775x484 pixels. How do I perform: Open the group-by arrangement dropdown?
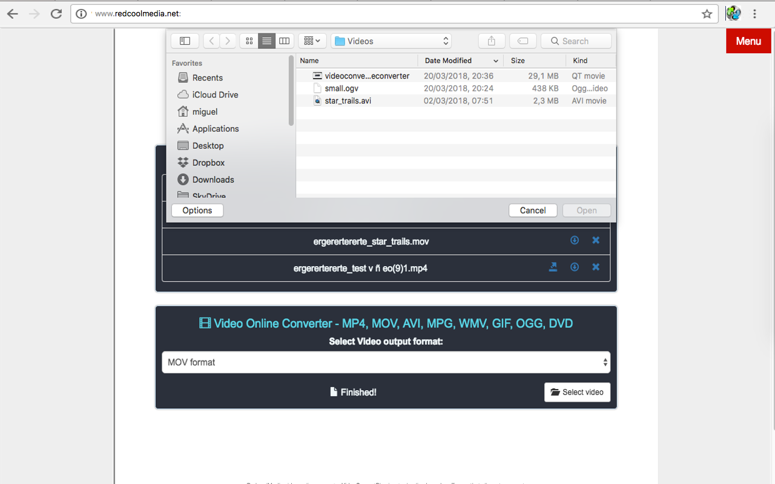[x=312, y=41]
